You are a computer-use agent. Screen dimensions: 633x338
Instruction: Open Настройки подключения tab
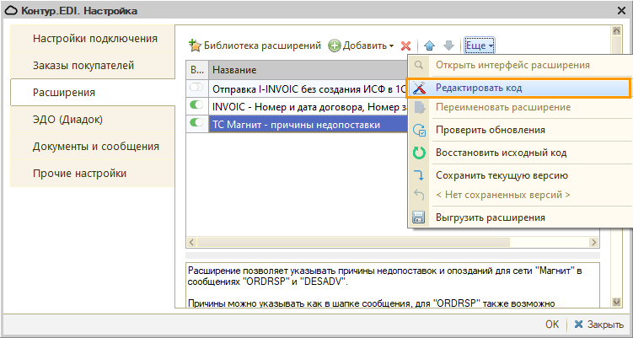[94, 39]
